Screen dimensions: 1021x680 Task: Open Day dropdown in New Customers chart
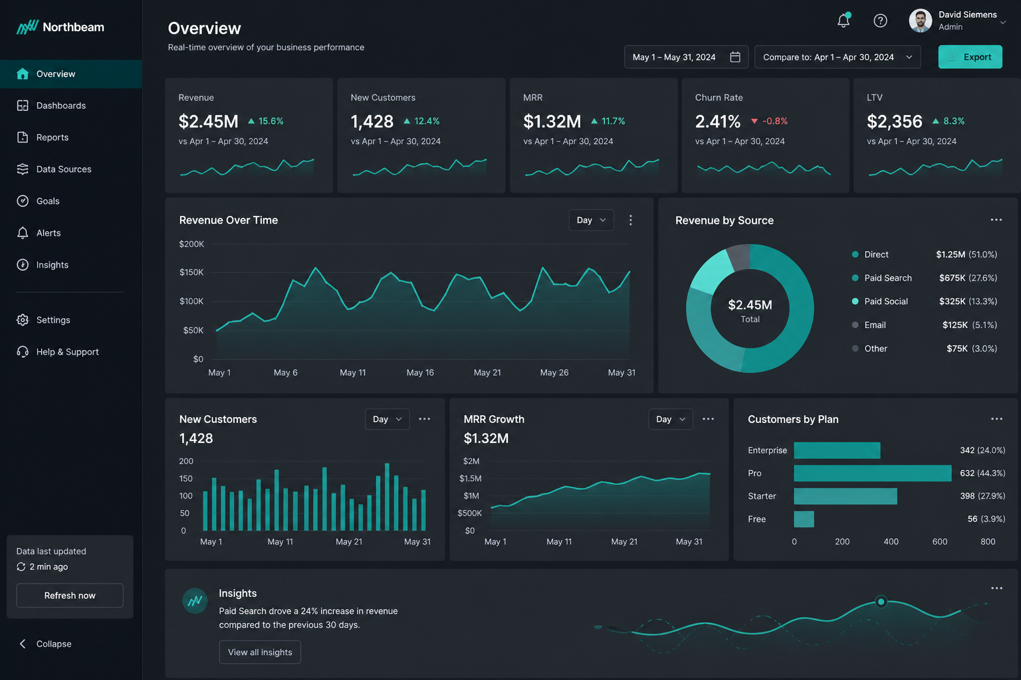[x=387, y=419]
